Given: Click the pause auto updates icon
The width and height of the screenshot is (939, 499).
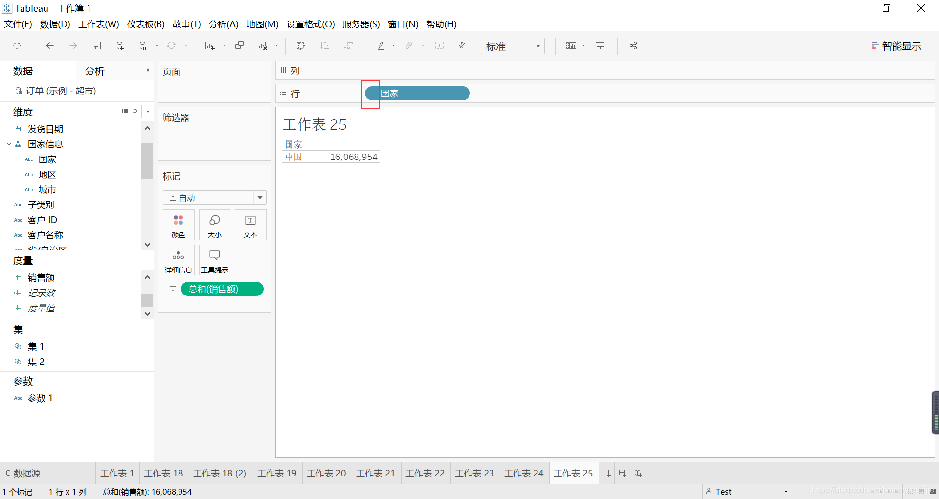Looking at the screenshot, I should coord(143,45).
